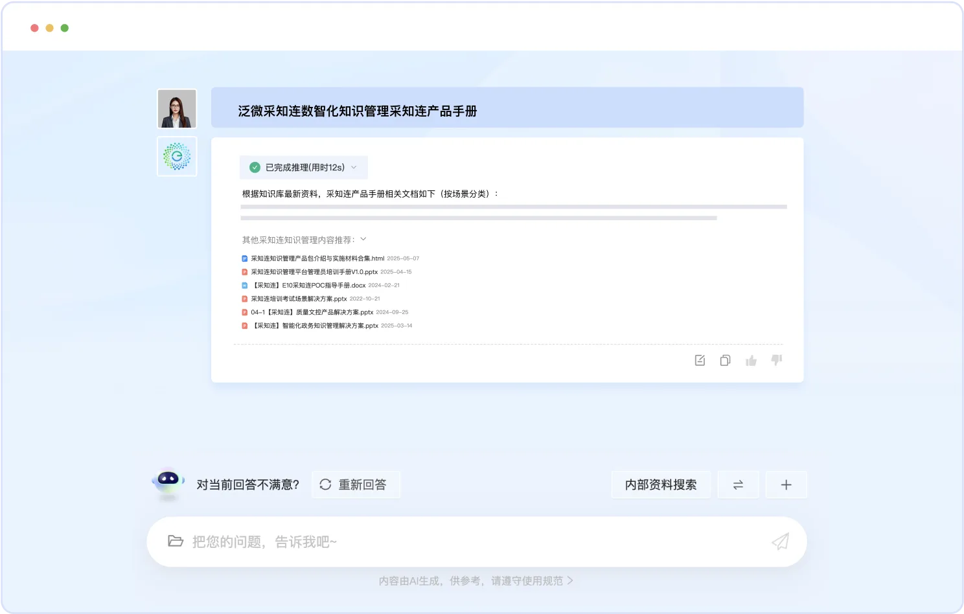Click pptx icon for 采知连培训考试场景解决方案
Screen dimensions: 964x614
pos(245,299)
